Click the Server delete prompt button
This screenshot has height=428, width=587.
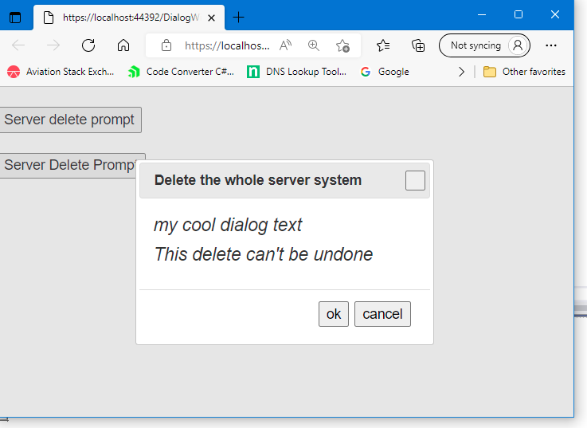[x=70, y=120]
